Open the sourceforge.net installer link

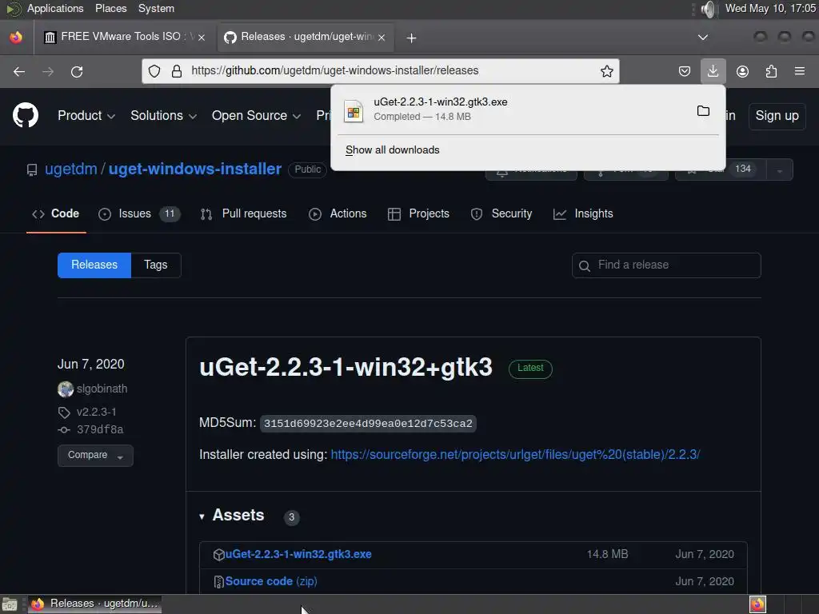coord(515,455)
